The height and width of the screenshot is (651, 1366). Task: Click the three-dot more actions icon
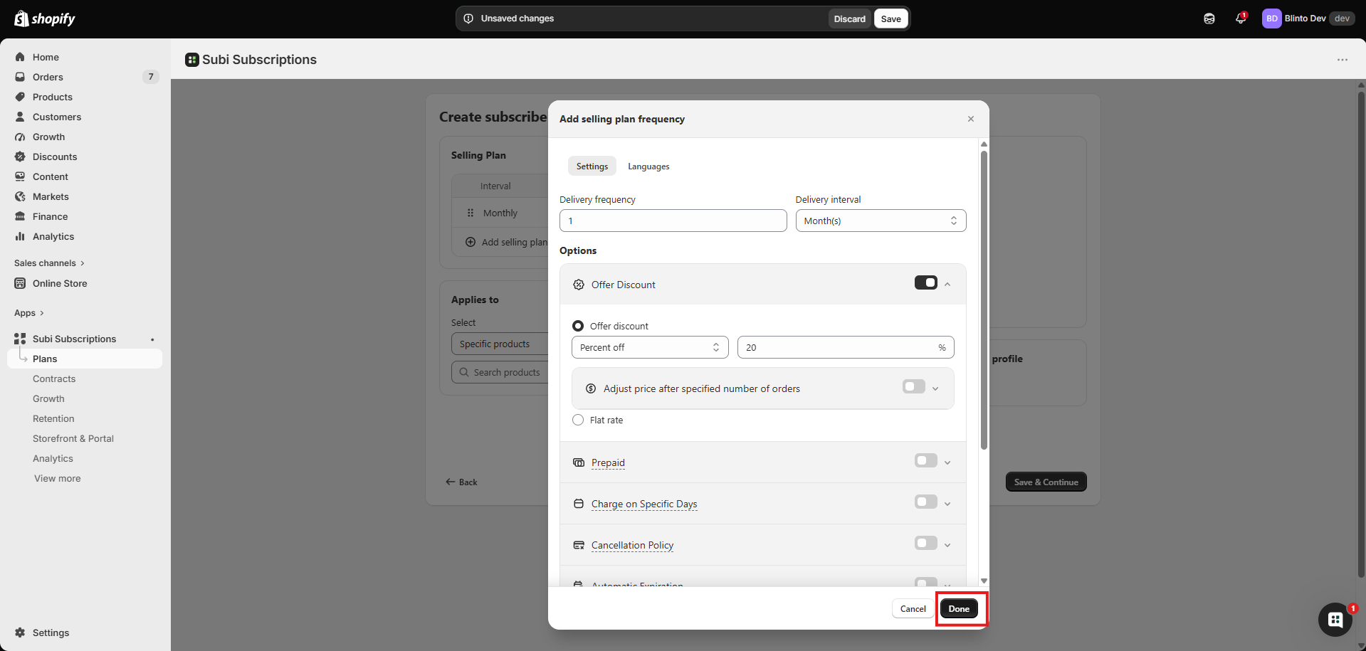pos(1343,60)
